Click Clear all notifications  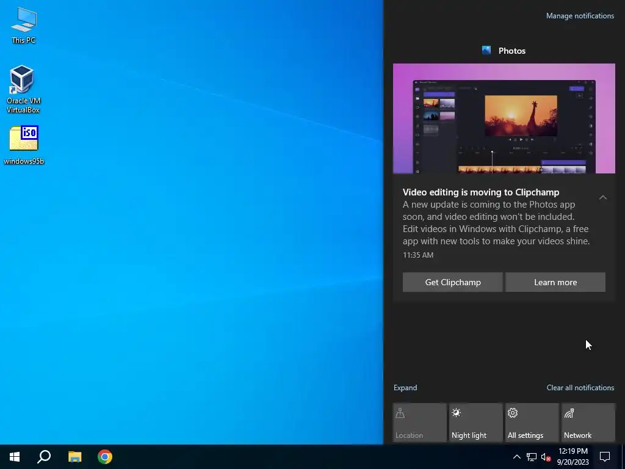point(580,388)
